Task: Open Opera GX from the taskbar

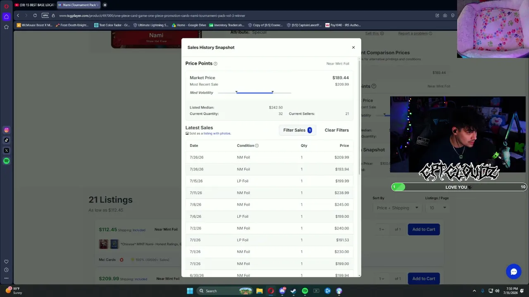Action: click(x=271, y=291)
